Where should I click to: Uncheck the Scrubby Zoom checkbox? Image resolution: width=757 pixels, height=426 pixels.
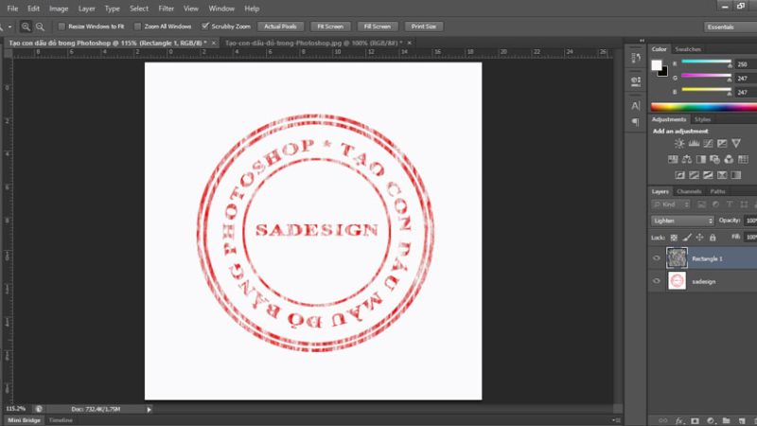[x=205, y=27]
